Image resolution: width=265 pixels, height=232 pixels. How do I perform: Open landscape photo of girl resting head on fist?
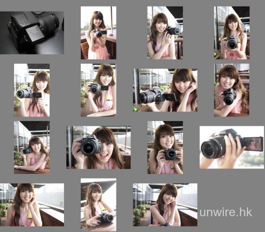165,205
